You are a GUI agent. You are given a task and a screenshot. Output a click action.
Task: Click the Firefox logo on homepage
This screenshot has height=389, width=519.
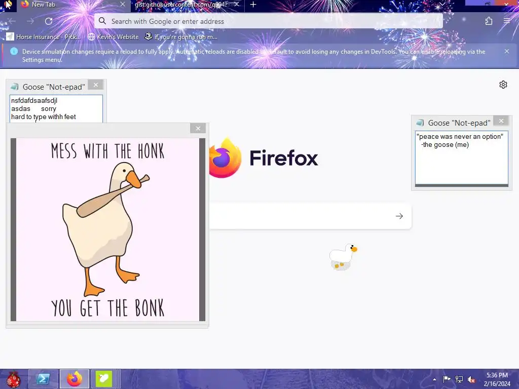pos(225,158)
